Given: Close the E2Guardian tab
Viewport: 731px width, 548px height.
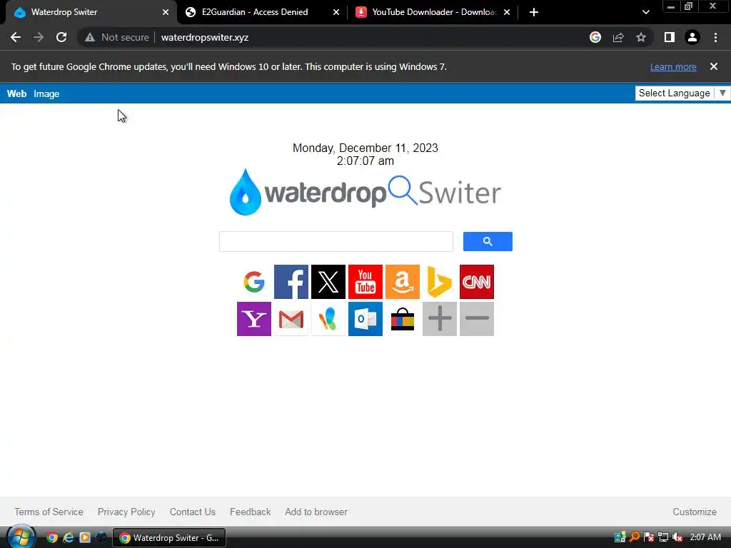Looking at the screenshot, I should (x=336, y=12).
